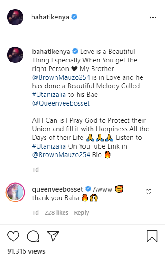Open second #Utanizalia hashtag near YouTube

(x=49, y=146)
